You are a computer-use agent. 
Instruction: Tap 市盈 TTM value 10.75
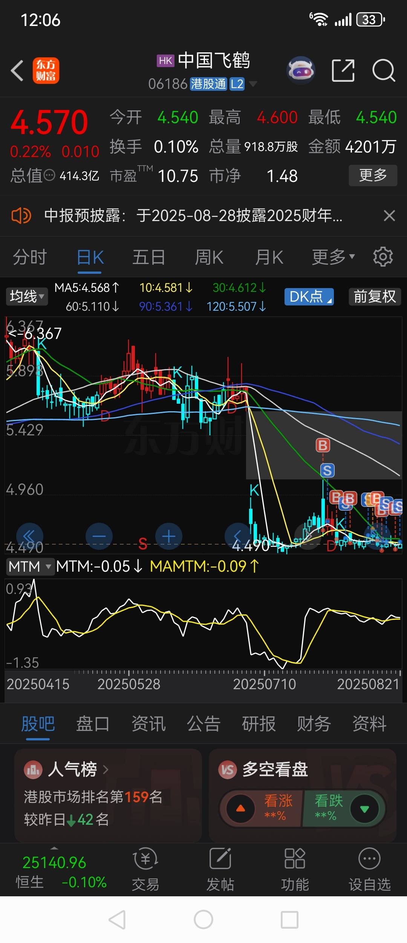coord(178,176)
